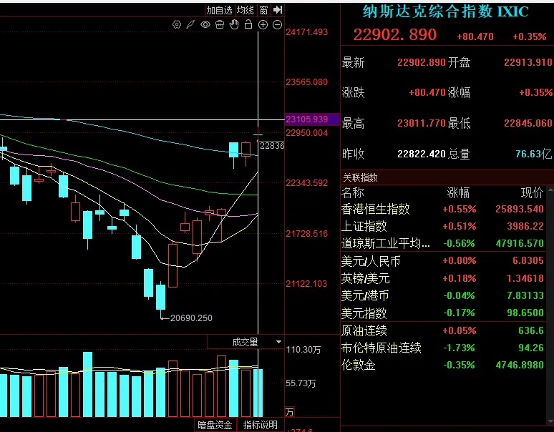Viewport: 554px width, 432px height.
Task: Click the 纳斯达克综合指数 IXIC title
Action: pyautogui.click(x=445, y=11)
